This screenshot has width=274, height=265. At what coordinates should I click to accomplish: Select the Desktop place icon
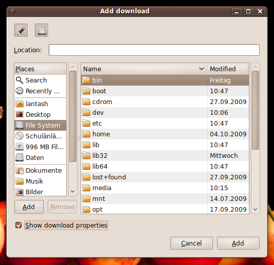click(x=19, y=114)
